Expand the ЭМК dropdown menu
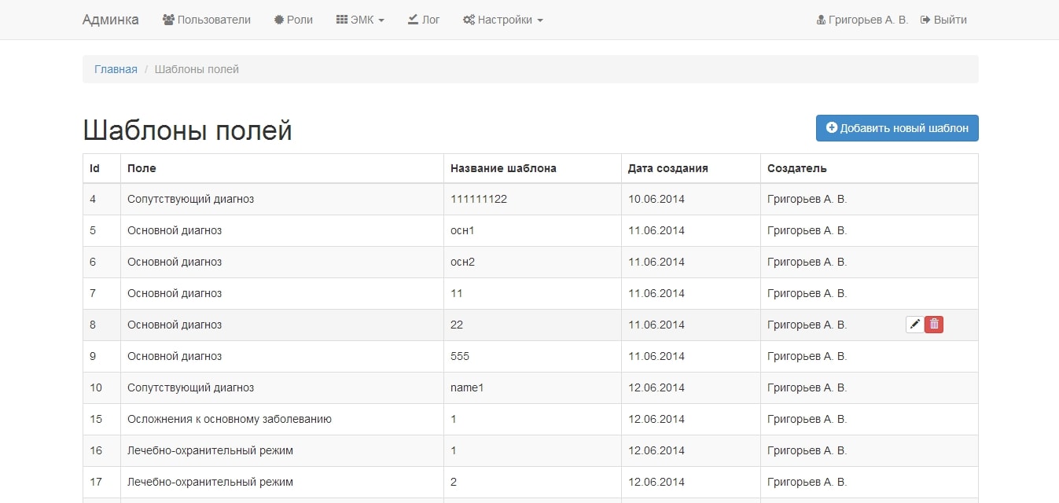The image size is (1059, 503). tap(360, 20)
